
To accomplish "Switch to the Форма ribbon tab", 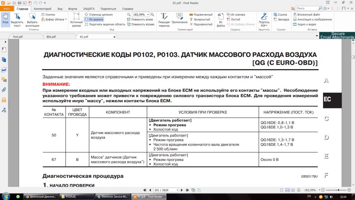I will (72, 9).
